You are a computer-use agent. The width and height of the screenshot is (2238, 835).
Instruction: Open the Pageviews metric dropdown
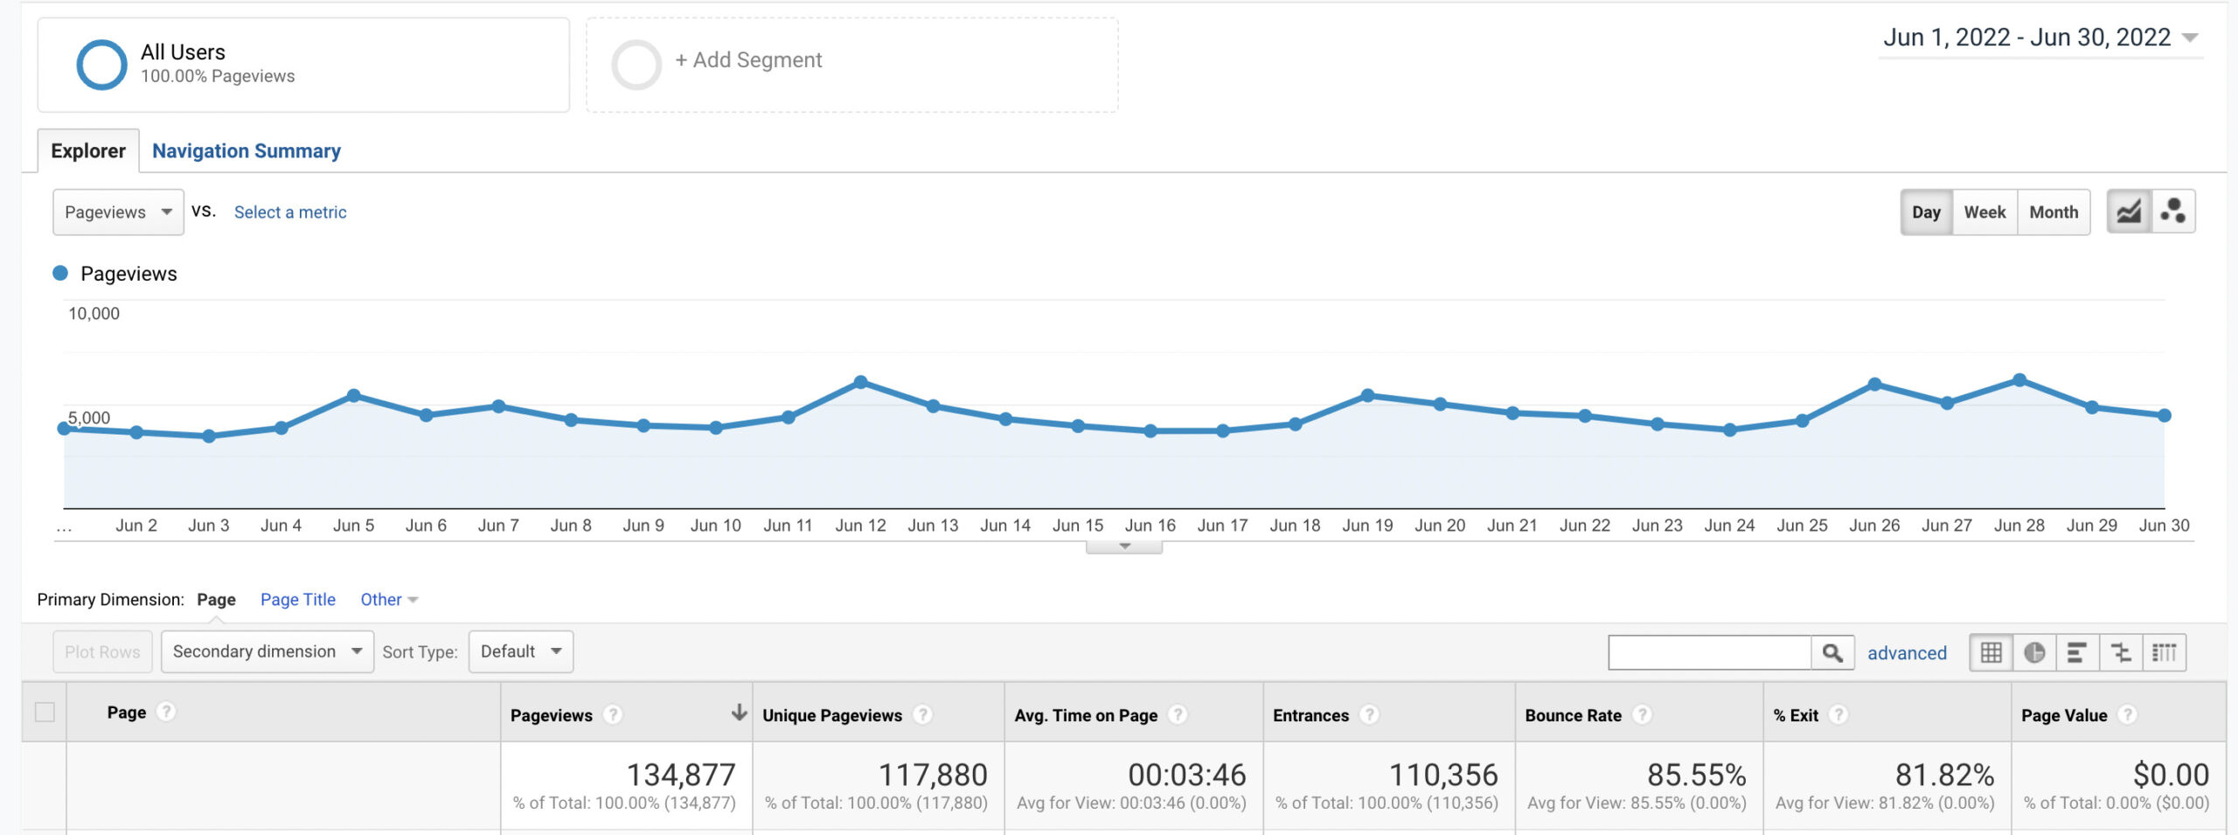[117, 212]
